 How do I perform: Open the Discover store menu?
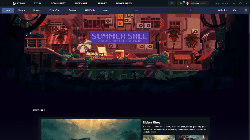point(37,10)
